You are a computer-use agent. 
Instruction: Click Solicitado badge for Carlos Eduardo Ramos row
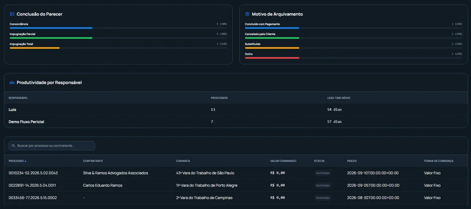pos(323,185)
